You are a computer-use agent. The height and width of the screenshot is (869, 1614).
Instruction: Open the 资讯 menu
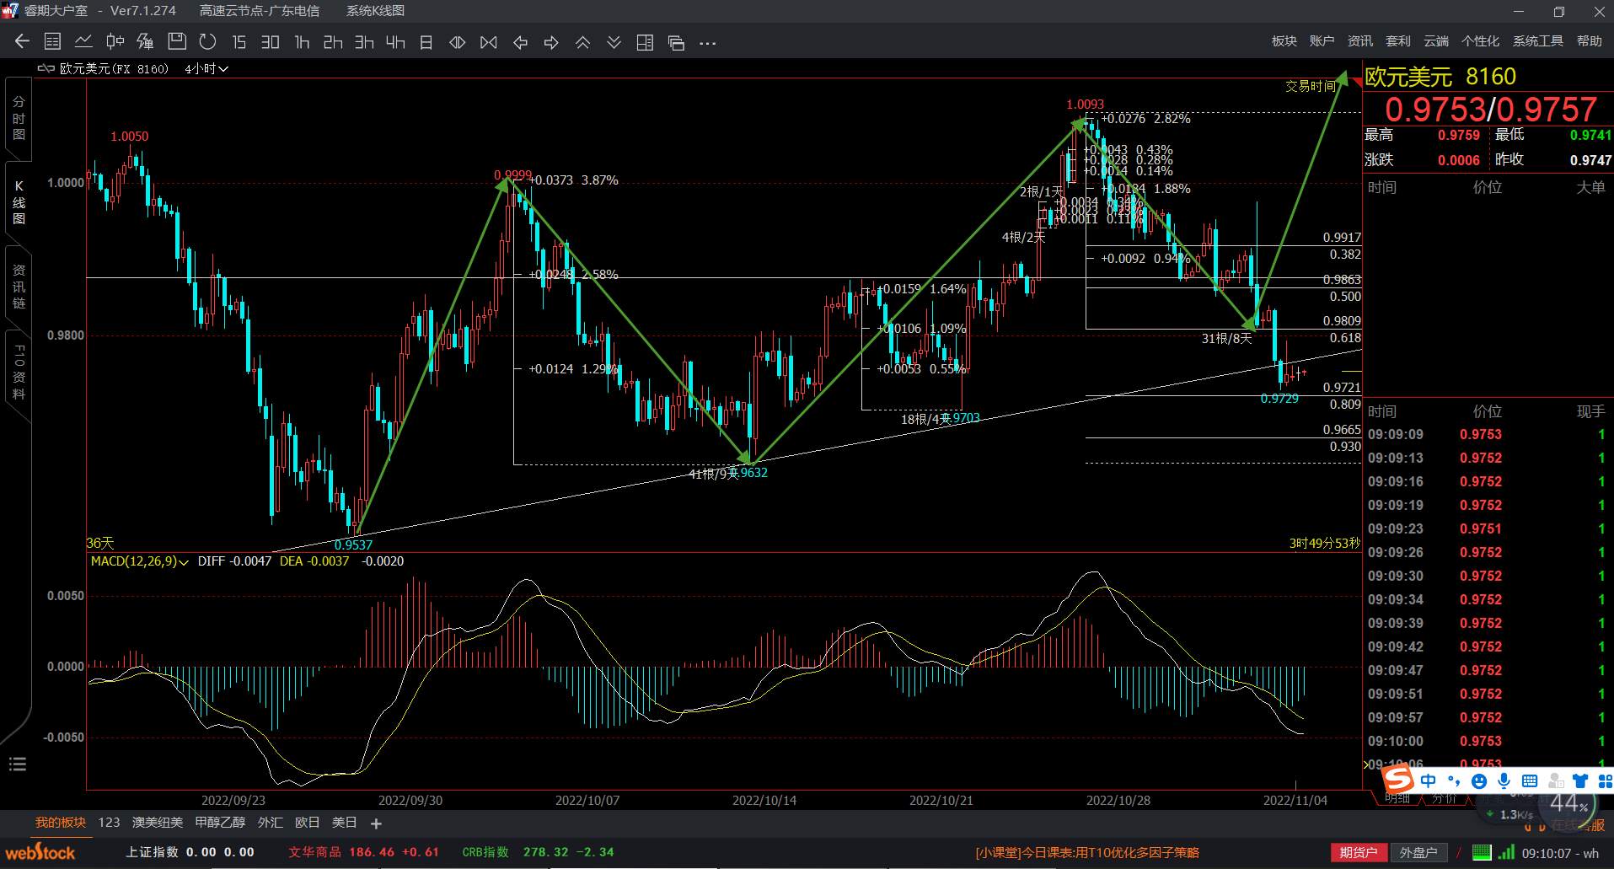coord(1360,41)
